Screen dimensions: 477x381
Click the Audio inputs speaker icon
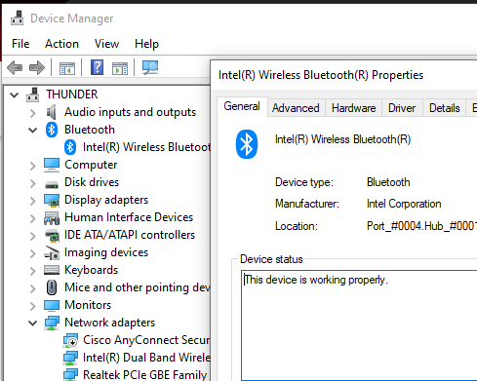coord(52,112)
